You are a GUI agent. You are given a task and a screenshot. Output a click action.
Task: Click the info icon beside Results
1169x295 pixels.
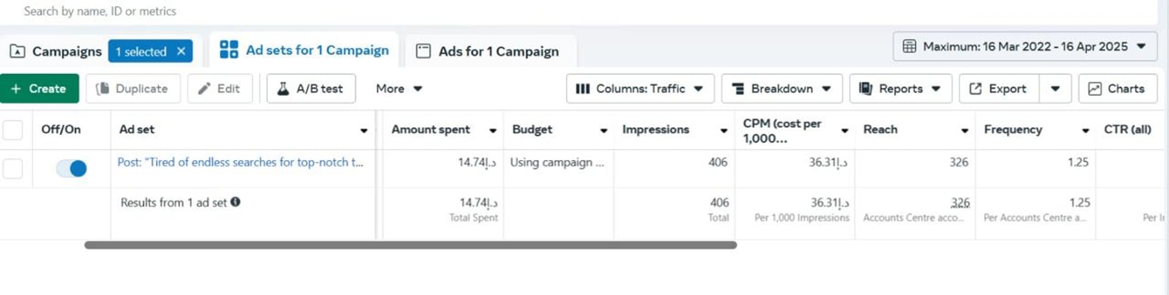point(236,202)
